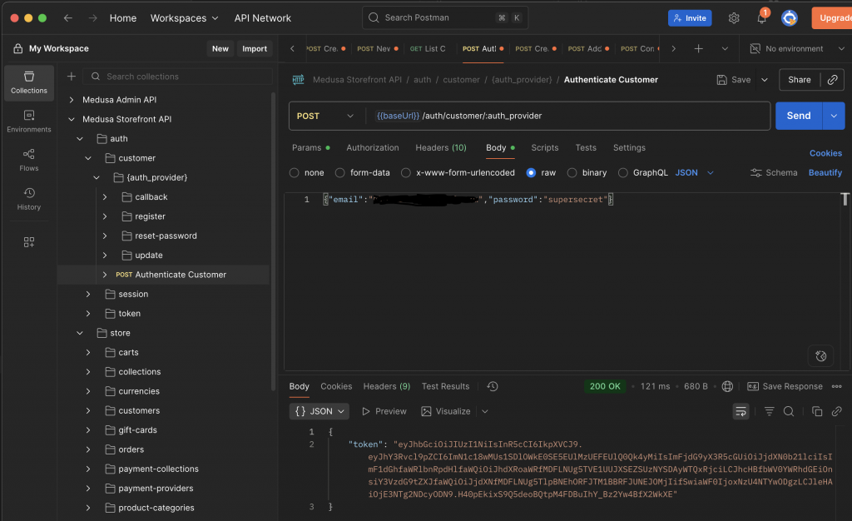852x521 pixels.
Task: Open response history clock icon
Action: point(493,386)
